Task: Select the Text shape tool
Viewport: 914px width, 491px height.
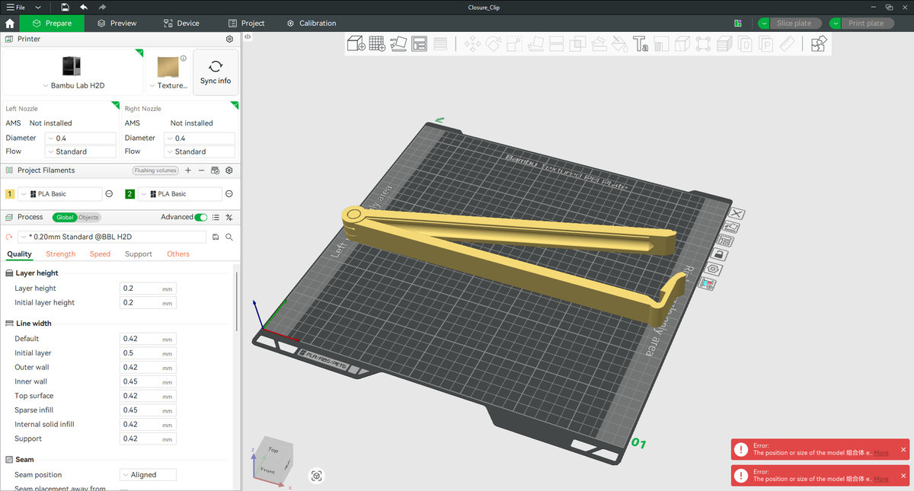Action: point(641,44)
